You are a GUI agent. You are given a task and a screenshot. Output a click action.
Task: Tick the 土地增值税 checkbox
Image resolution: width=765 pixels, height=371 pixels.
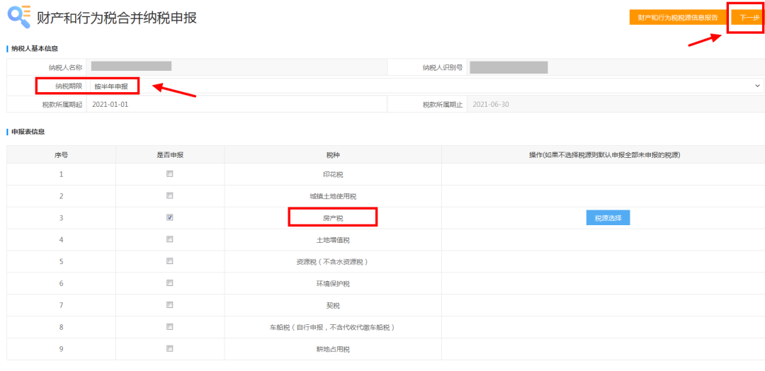170,239
